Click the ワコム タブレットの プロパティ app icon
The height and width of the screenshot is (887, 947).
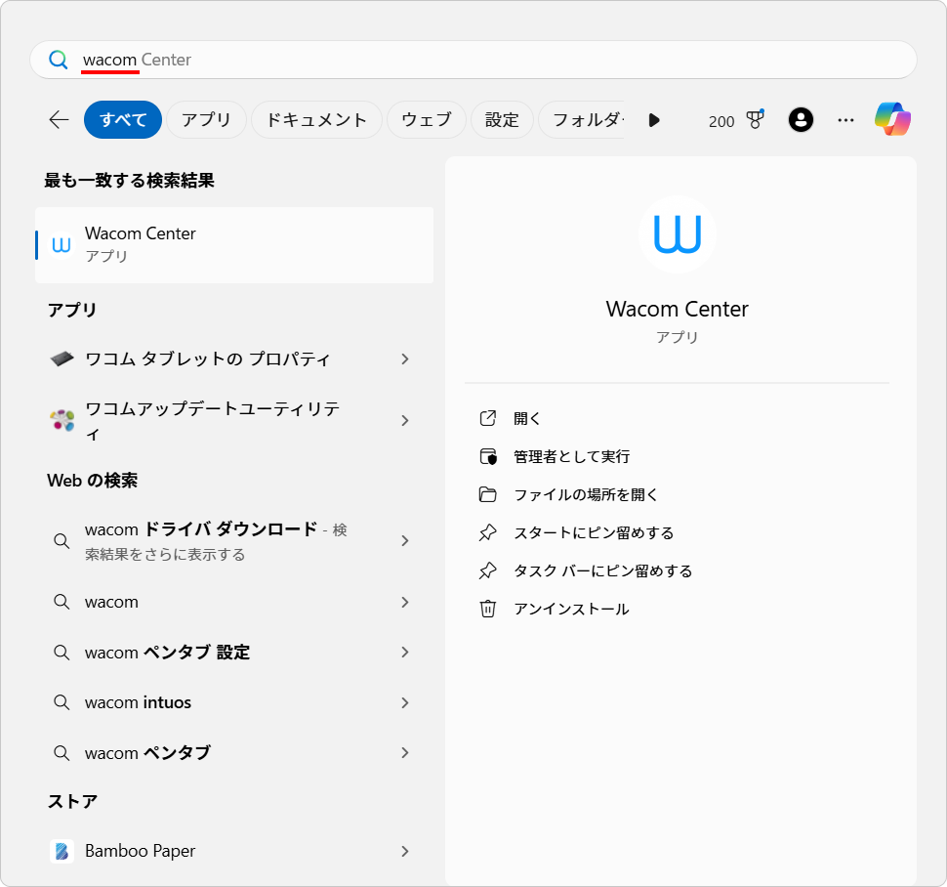(x=62, y=359)
